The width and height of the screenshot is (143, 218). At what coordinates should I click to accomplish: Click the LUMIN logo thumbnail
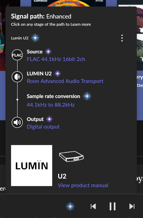point(32,166)
